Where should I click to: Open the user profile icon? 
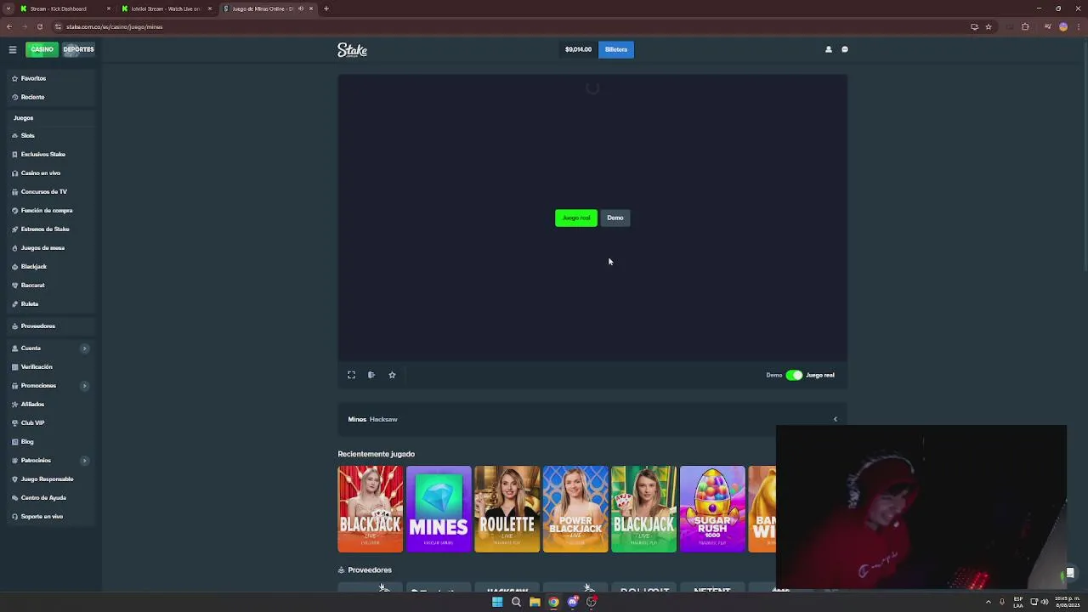click(x=829, y=49)
